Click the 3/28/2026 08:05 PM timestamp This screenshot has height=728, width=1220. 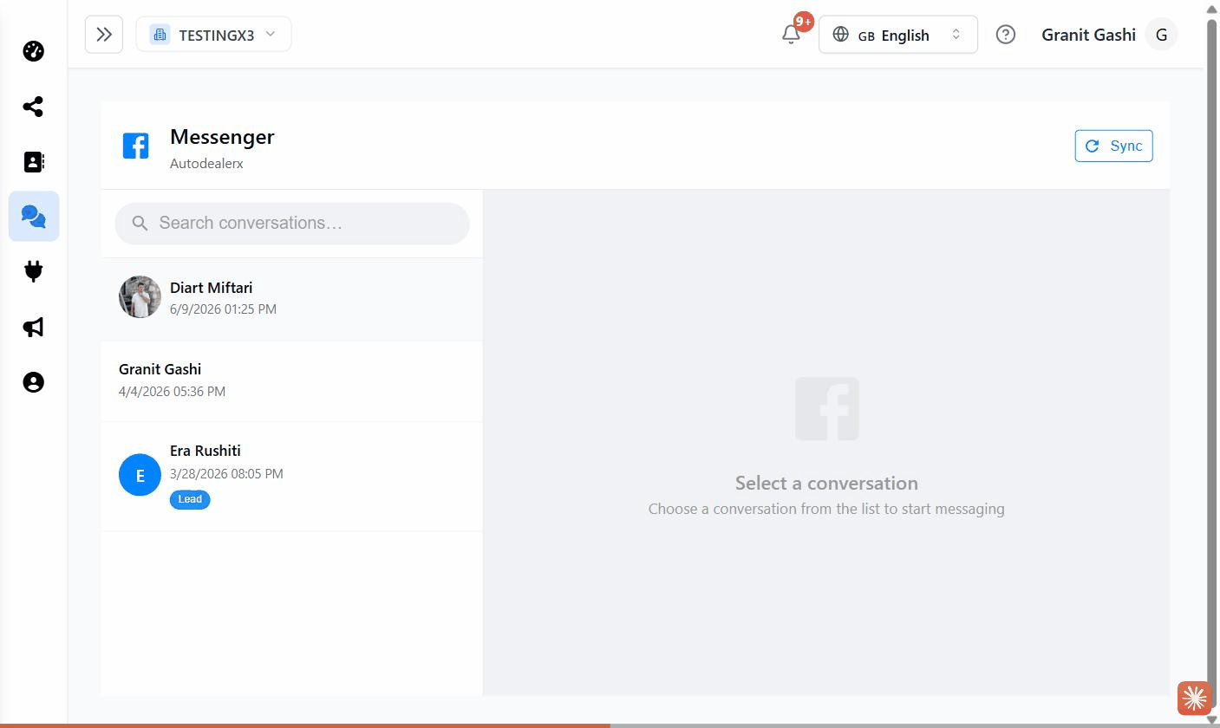(226, 474)
